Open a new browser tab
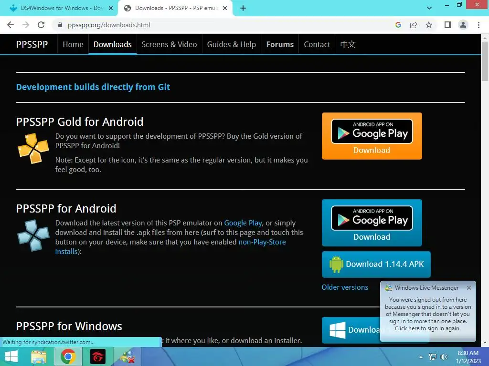Viewport: 489px width, 366px height. (243, 8)
